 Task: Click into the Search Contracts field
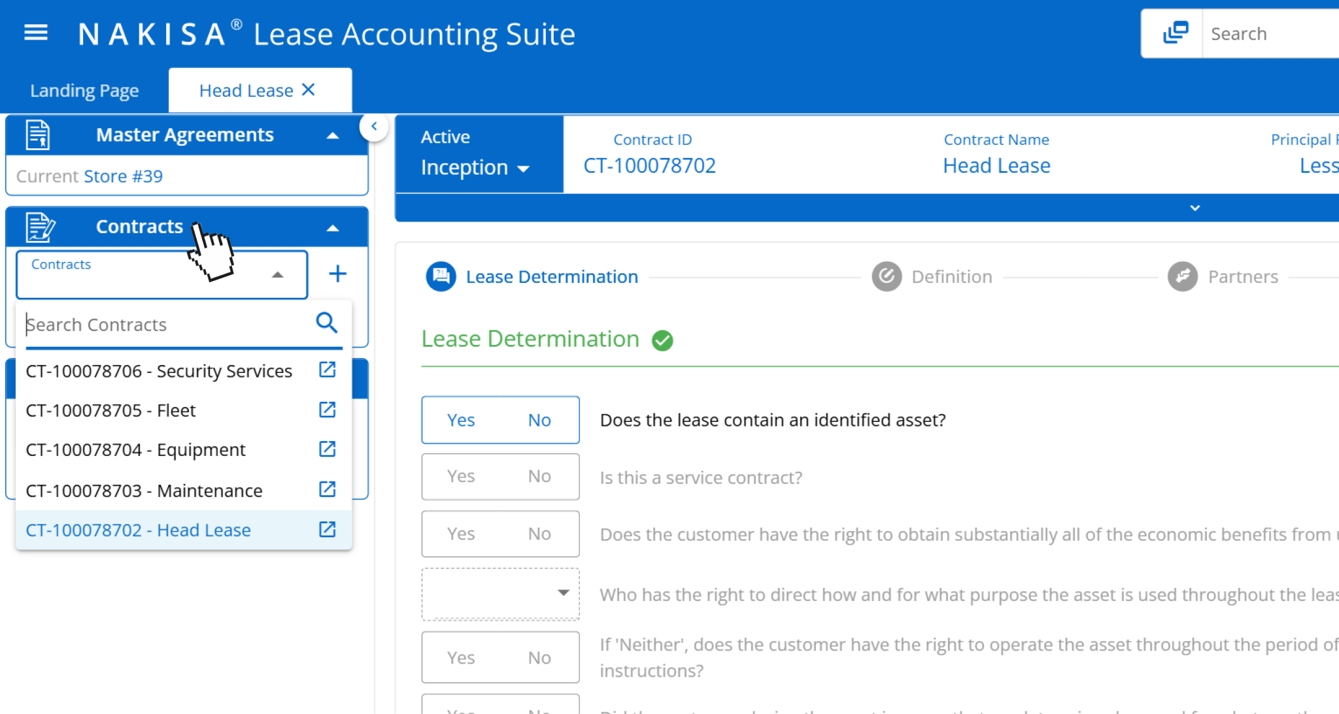point(163,324)
